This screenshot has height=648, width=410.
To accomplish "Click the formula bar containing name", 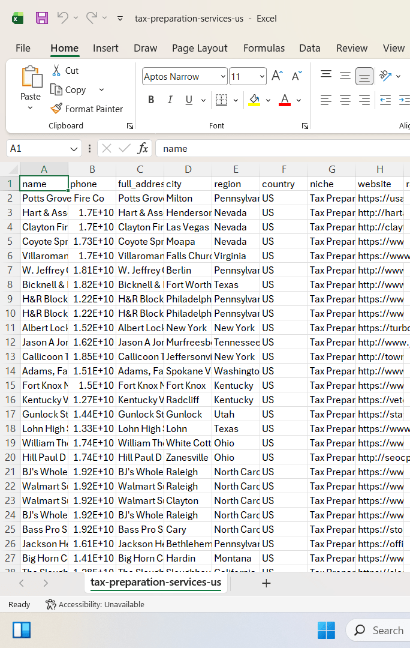I will (x=283, y=148).
